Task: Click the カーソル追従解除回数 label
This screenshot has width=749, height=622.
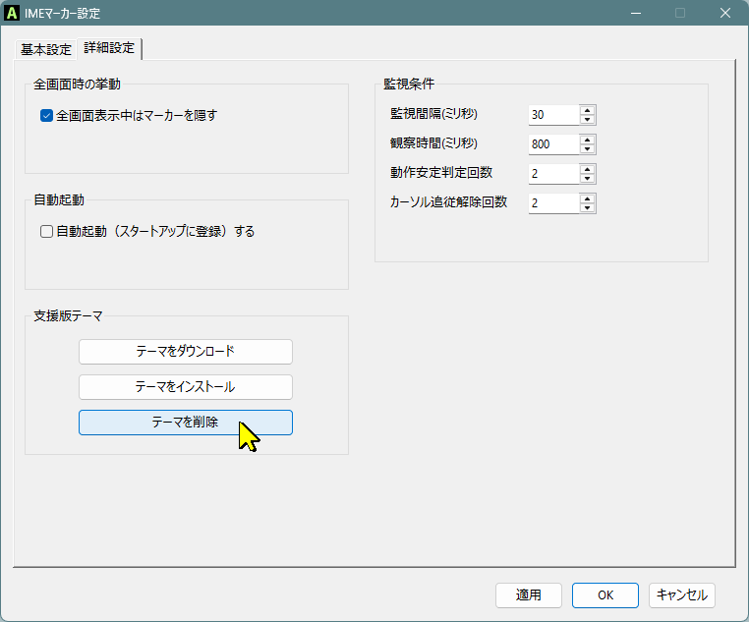Action: tap(448, 202)
